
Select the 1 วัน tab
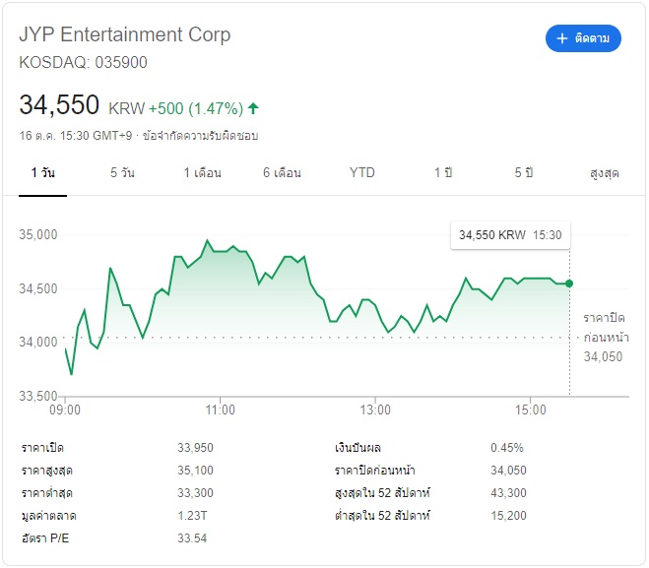(43, 172)
